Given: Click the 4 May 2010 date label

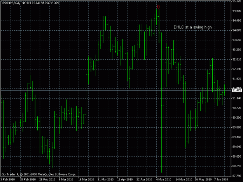Looking at the screenshot, I should [164, 179].
